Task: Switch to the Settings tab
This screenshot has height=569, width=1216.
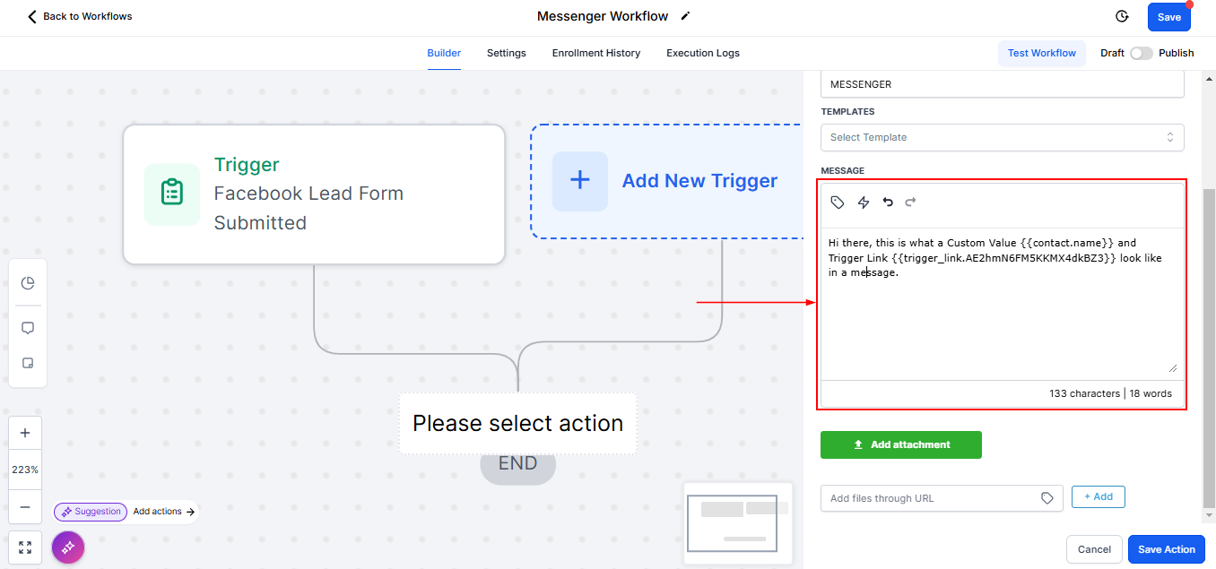Action: tap(507, 53)
